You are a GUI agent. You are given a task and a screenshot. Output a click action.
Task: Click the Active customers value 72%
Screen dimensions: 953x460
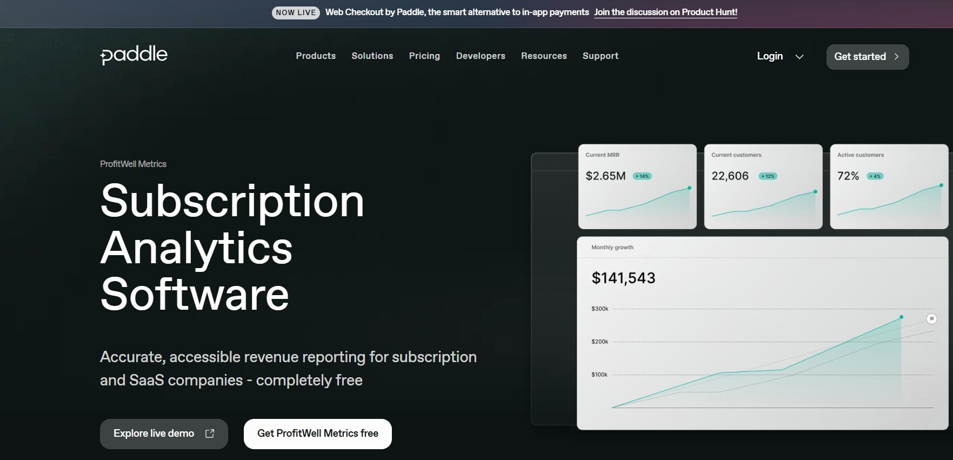click(x=848, y=176)
